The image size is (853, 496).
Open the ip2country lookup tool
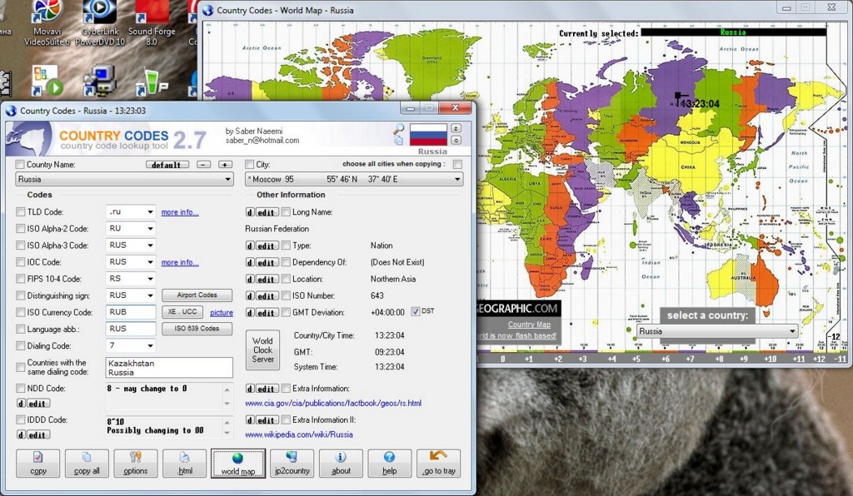tap(292, 464)
